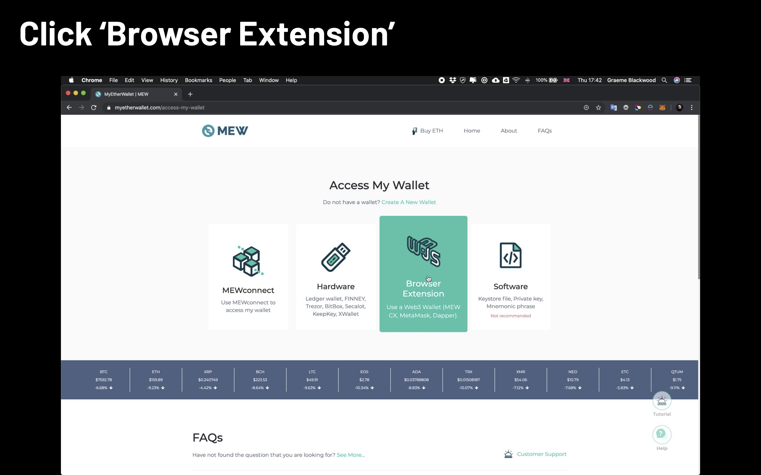Open the Window menu
This screenshot has height=475, width=761.
(269, 80)
